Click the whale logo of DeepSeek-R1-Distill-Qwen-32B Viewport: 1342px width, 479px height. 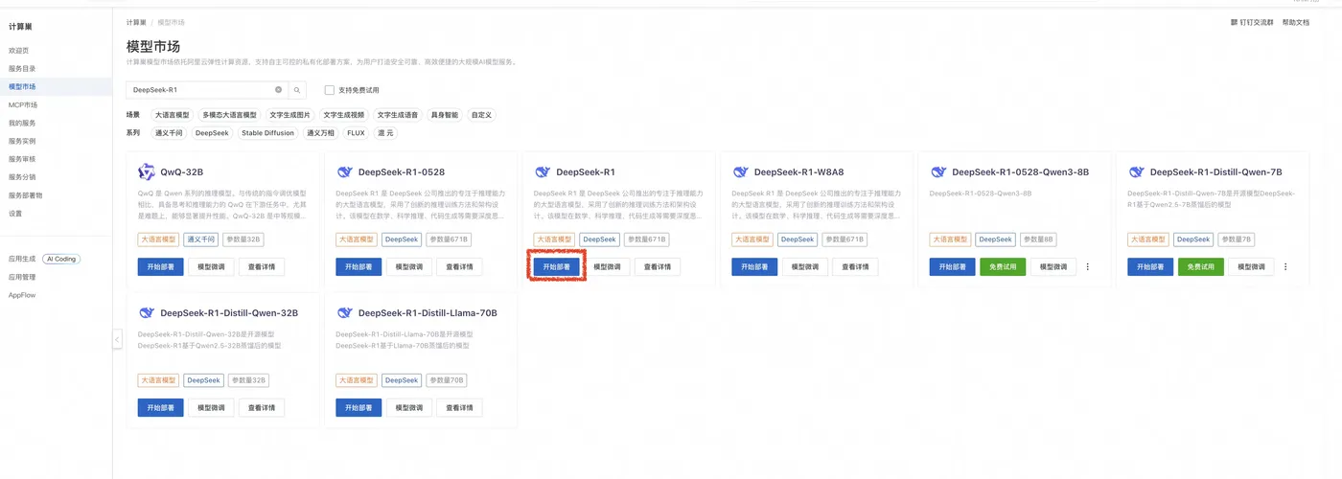147,312
